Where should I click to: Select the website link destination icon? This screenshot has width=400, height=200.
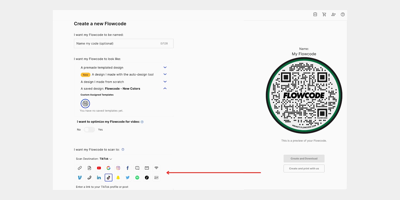(x=80, y=168)
